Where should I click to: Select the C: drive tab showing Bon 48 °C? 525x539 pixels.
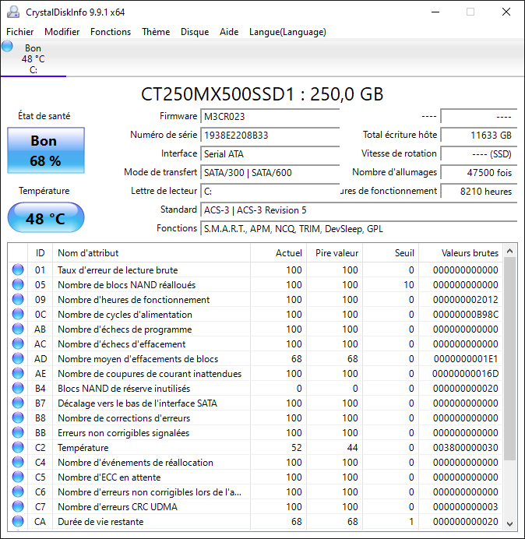(33, 58)
